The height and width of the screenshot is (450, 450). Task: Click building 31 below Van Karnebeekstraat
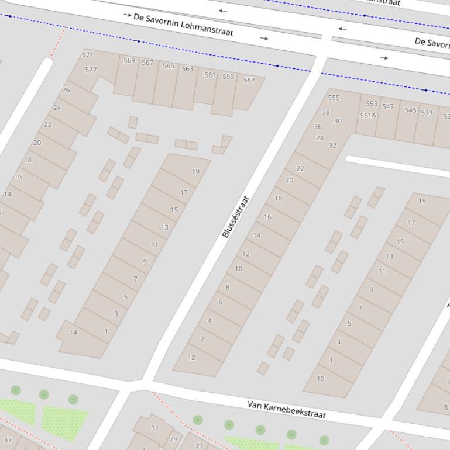(154, 428)
